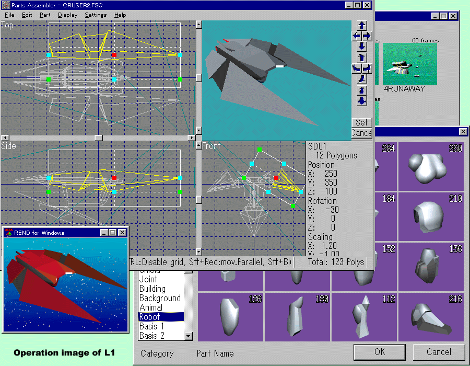Click the left arrow view control button
The width and height of the screenshot is (470, 366).
click(357, 36)
